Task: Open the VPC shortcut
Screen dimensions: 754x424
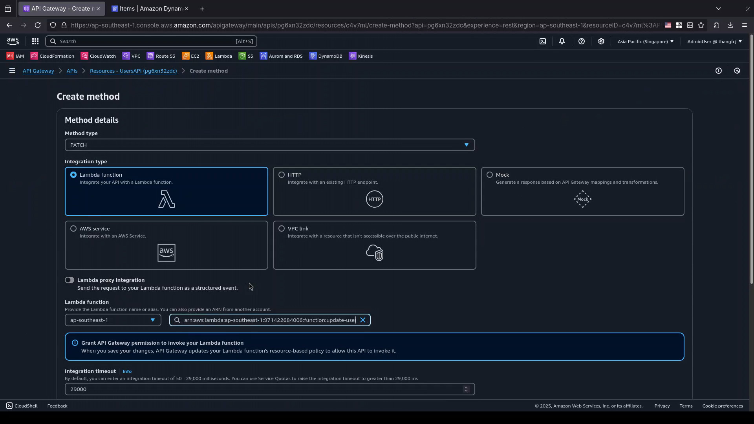Action: click(x=131, y=56)
